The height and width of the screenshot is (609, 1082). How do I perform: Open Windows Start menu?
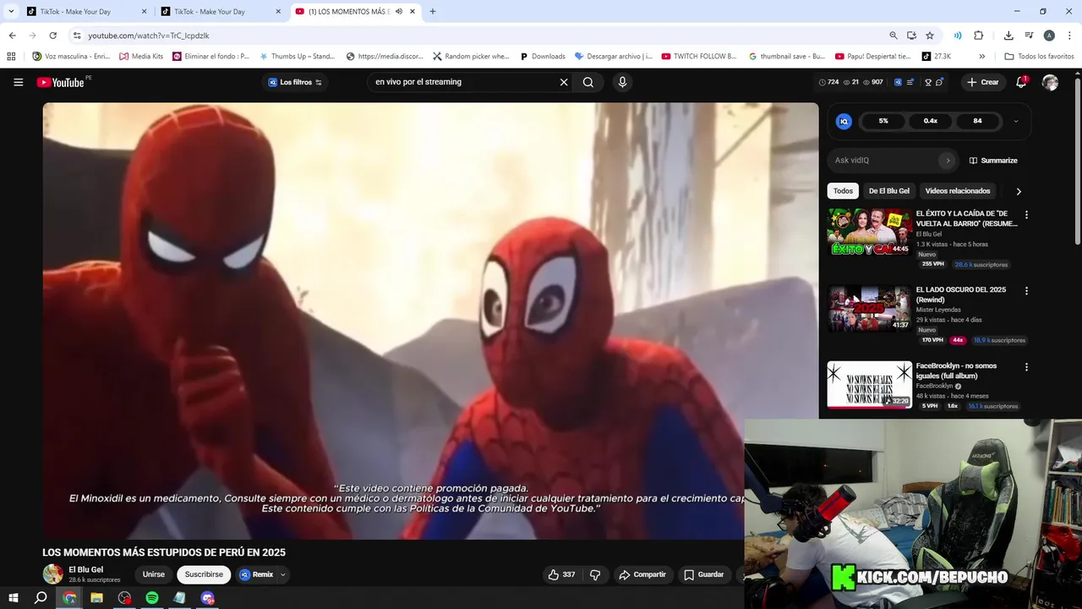point(13,598)
